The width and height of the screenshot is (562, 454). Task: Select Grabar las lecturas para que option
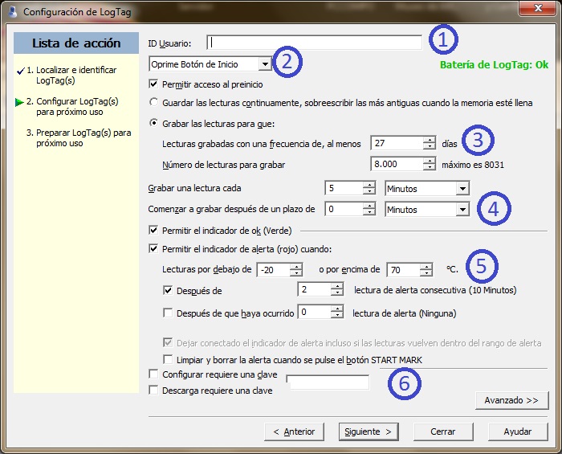153,123
